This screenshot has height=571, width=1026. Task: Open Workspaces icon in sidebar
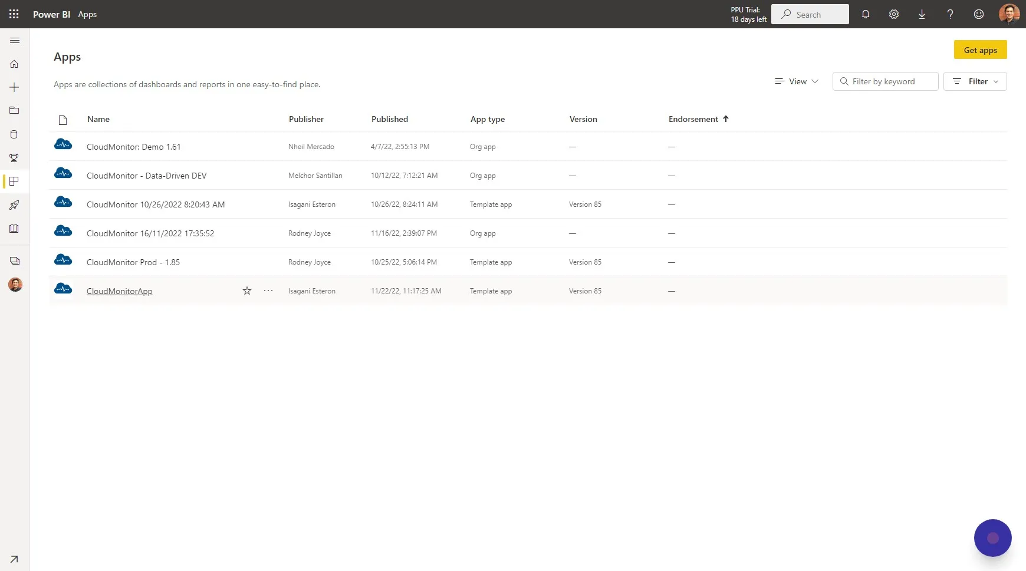pos(15,261)
